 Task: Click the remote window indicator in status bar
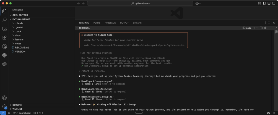click(3, 113)
